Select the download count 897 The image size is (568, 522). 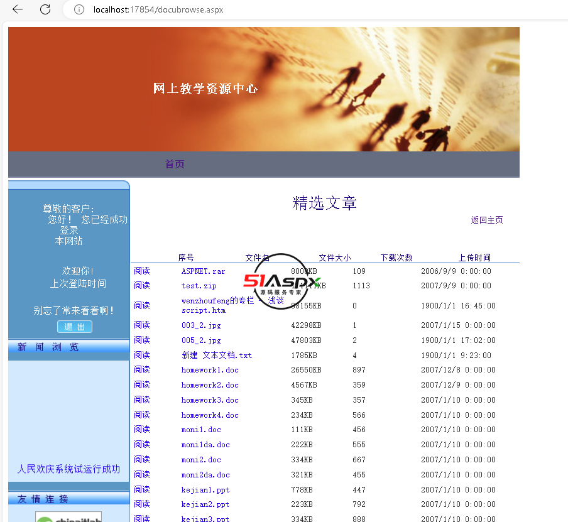[359, 370]
